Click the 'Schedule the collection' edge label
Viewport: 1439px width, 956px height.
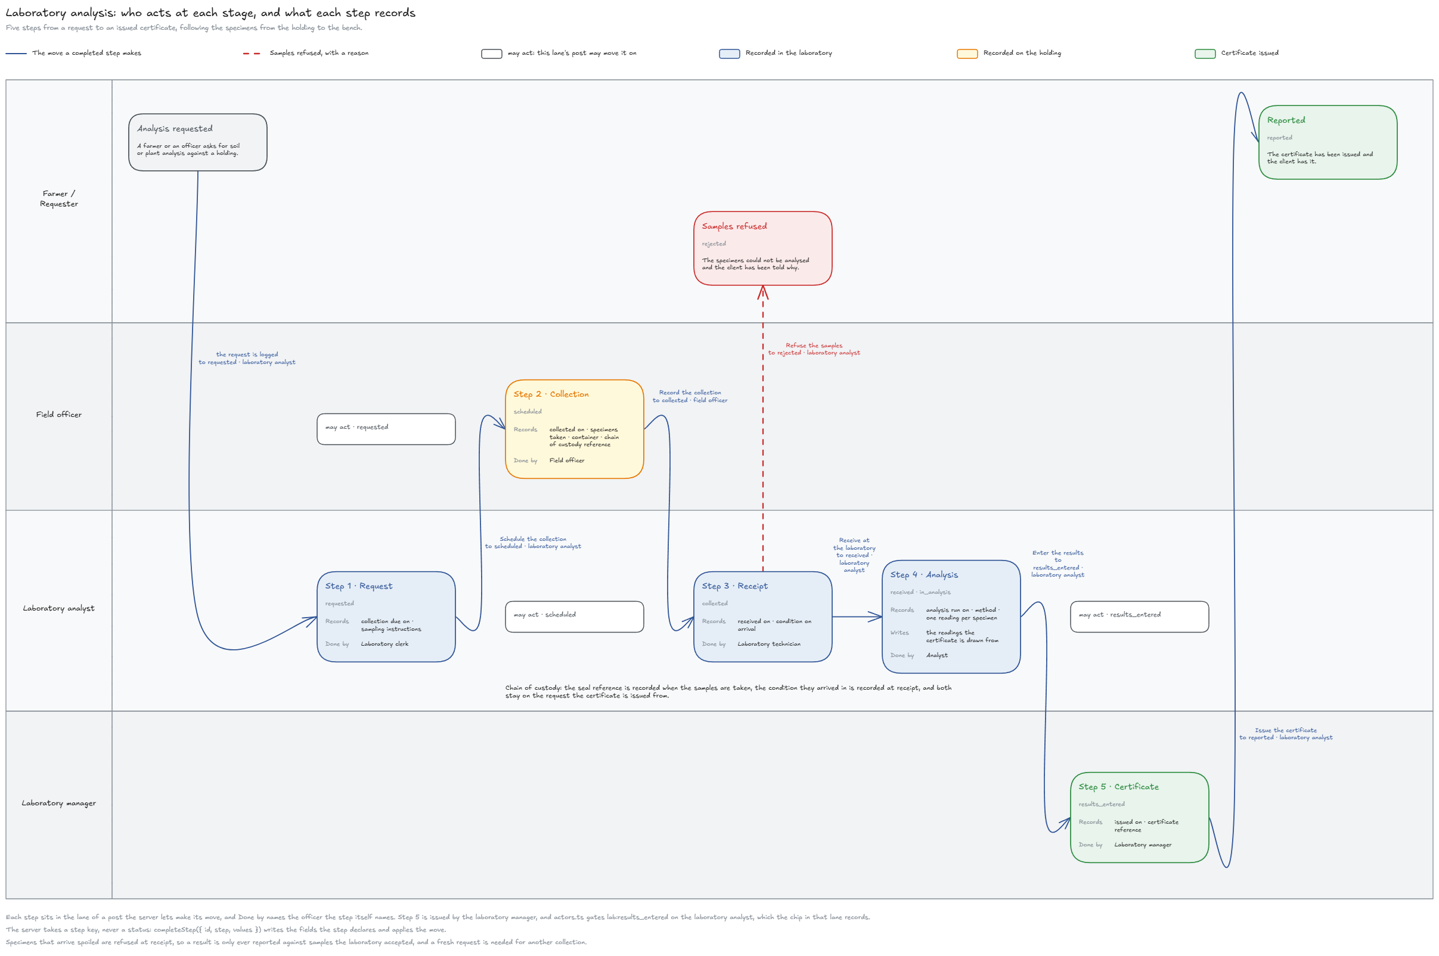pyautogui.click(x=532, y=543)
